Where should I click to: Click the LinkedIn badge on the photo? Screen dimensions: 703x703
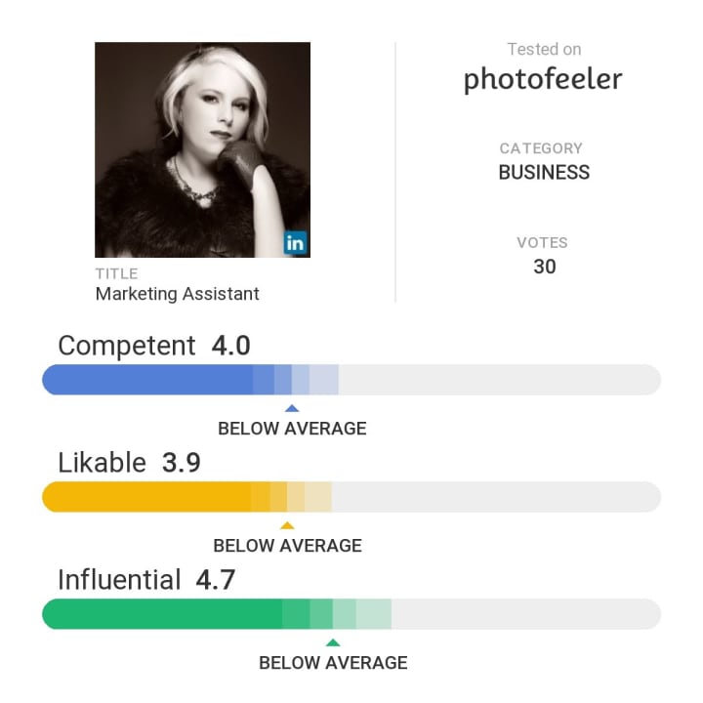point(295,243)
